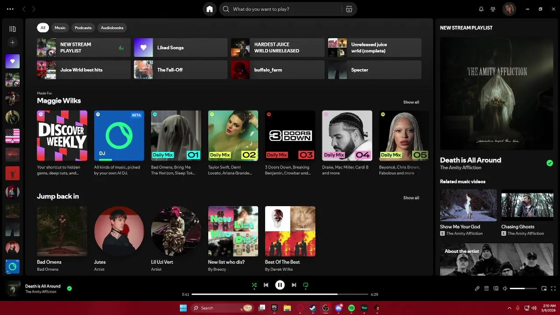The width and height of the screenshot is (560, 315).
Task: Open Connect to a device icon
Action: (x=496, y=288)
